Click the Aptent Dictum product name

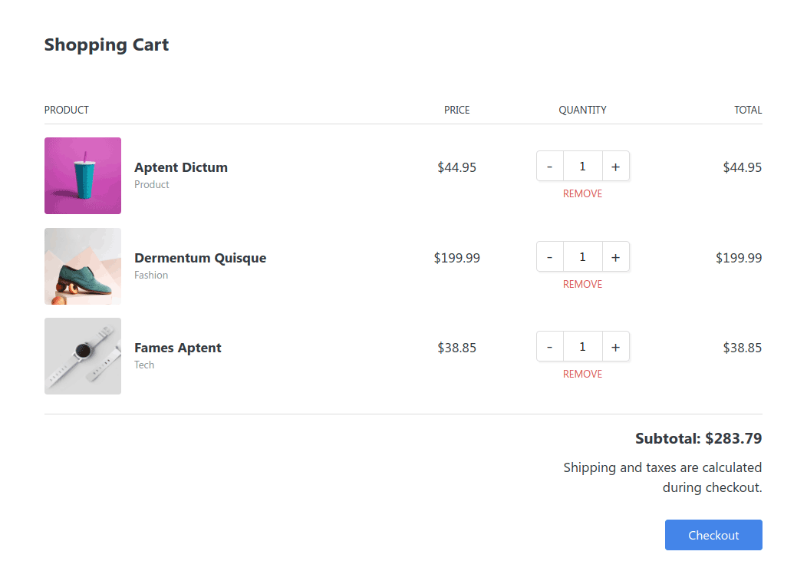(x=181, y=167)
